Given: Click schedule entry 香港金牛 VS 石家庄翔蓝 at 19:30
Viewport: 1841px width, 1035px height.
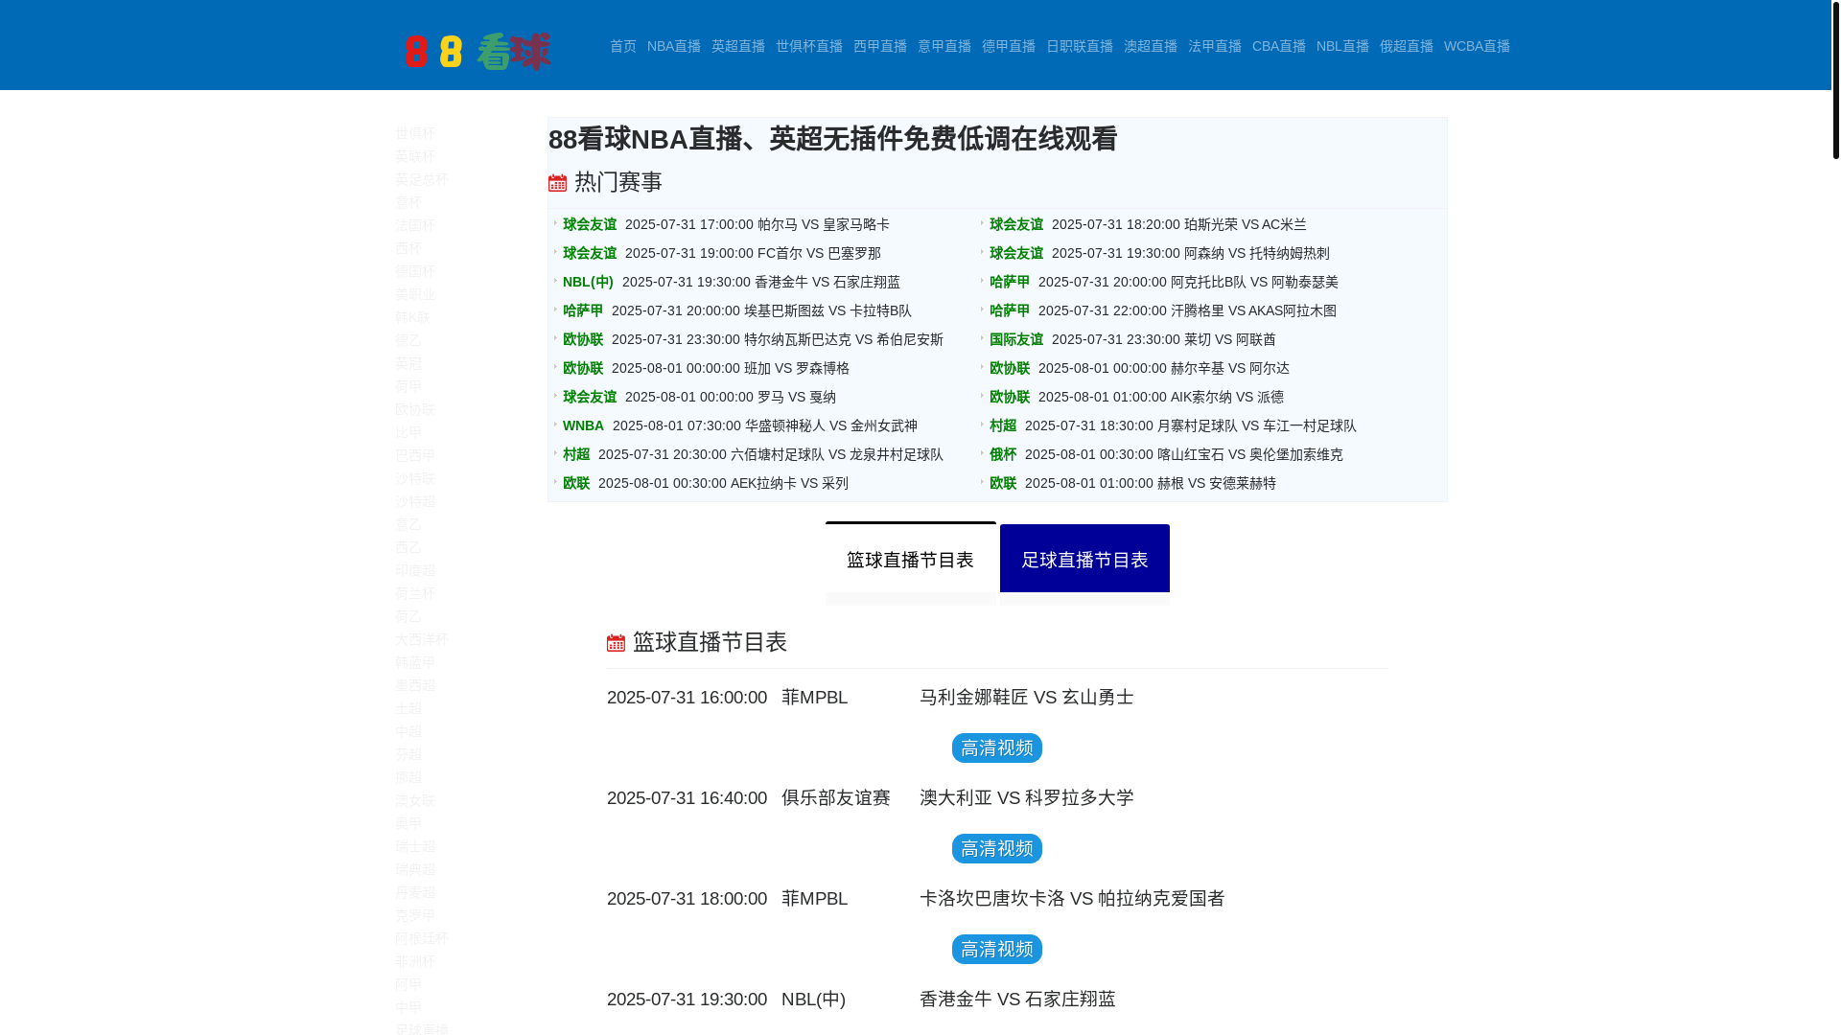Looking at the screenshot, I should point(1017,1000).
